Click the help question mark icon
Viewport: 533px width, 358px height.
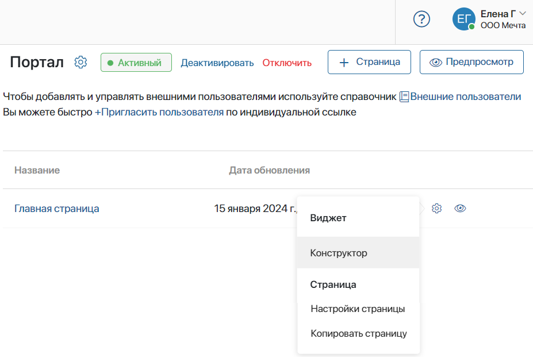421,19
